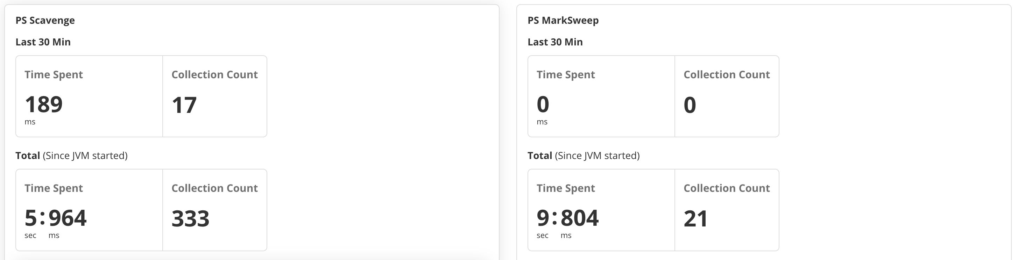Click the sec unit label under 5:964
Image resolution: width=1018 pixels, height=260 pixels.
click(x=30, y=236)
